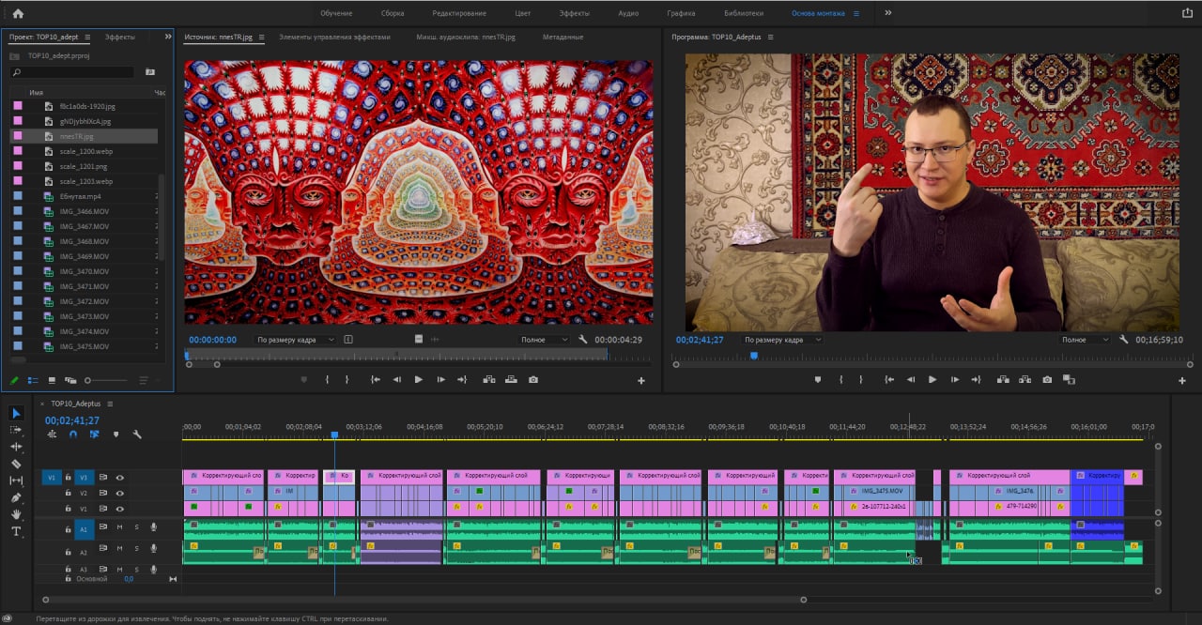This screenshot has width=1202, height=625.
Task: Open Program monitor zoom level dropdown
Action: [x=781, y=340]
